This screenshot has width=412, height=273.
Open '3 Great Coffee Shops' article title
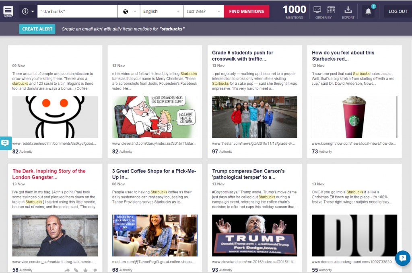(x=154, y=174)
